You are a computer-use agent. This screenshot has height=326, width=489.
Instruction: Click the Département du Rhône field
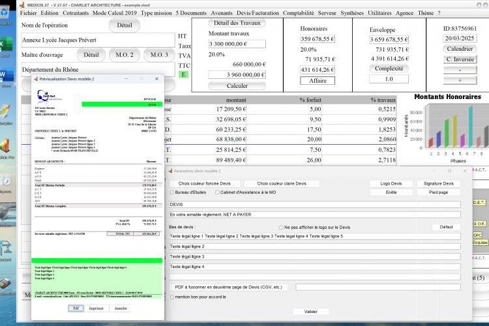tap(98, 70)
